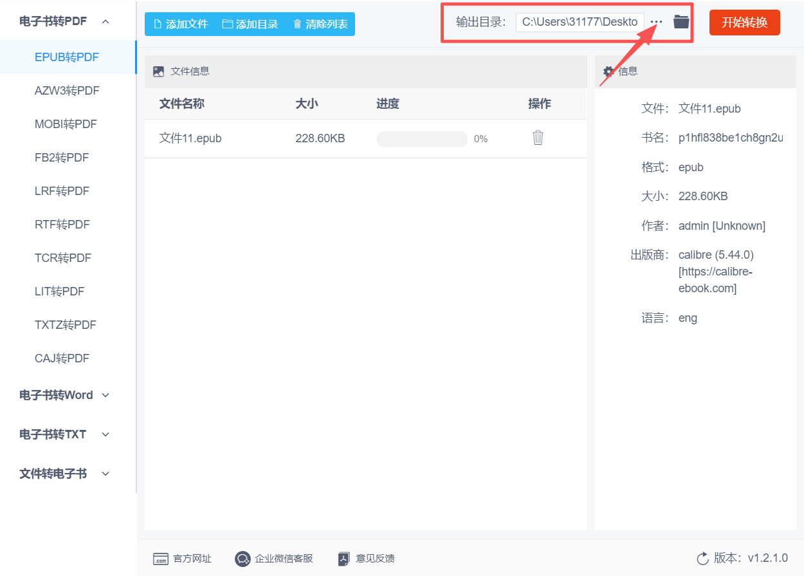The image size is (804, 576).
Task: Click language value eng
Action: coord(688,318)
